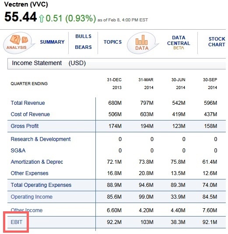228x234 pixels.
Task: Open the Bulls section
Action: coord(83,36)
